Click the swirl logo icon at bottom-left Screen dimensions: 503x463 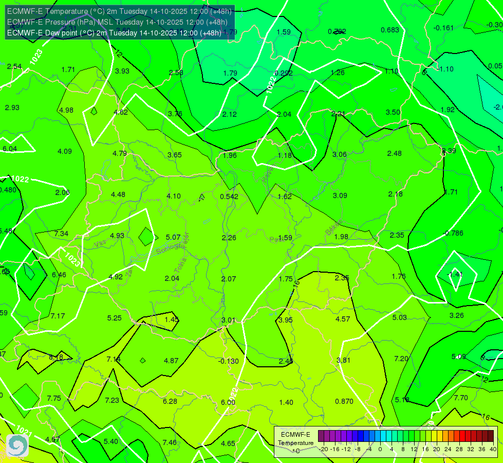[17, 446]
